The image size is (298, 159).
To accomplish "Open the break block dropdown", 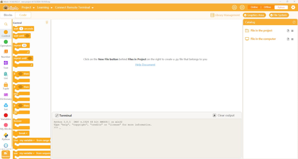I will (23, 133).
